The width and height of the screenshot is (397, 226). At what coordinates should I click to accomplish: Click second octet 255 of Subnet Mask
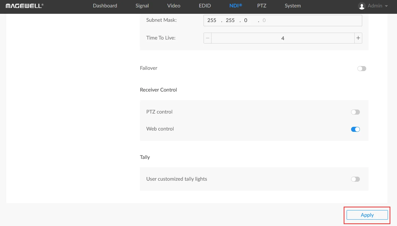230,20
